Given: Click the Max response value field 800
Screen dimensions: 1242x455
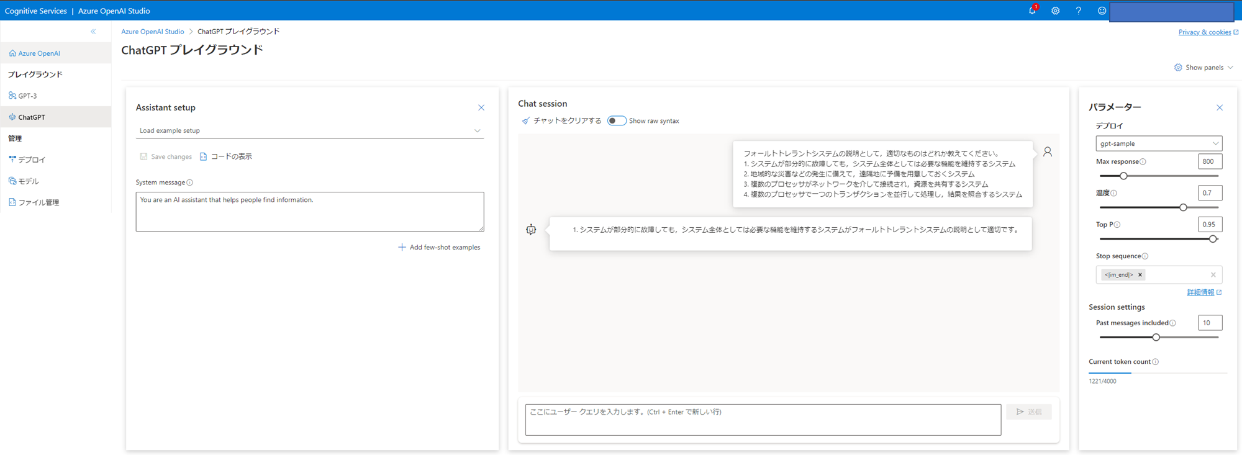Looking at the screenshot, I should (x=1210, y=161).
